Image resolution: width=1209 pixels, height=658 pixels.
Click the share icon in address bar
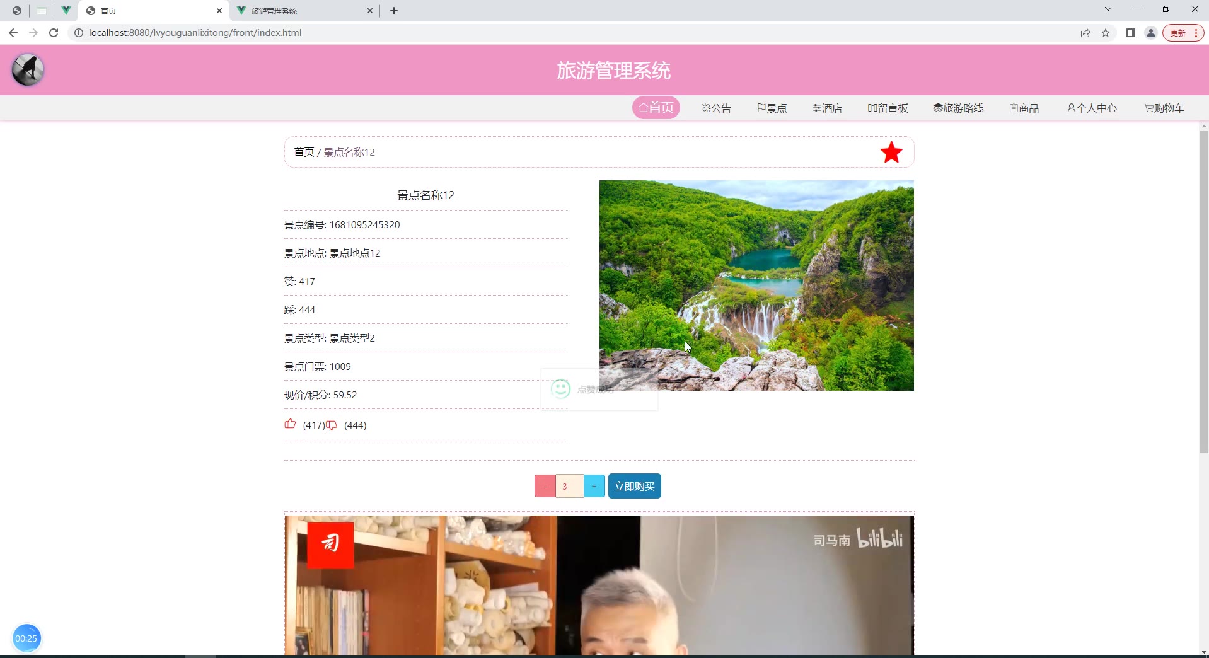pos(1085,33)
